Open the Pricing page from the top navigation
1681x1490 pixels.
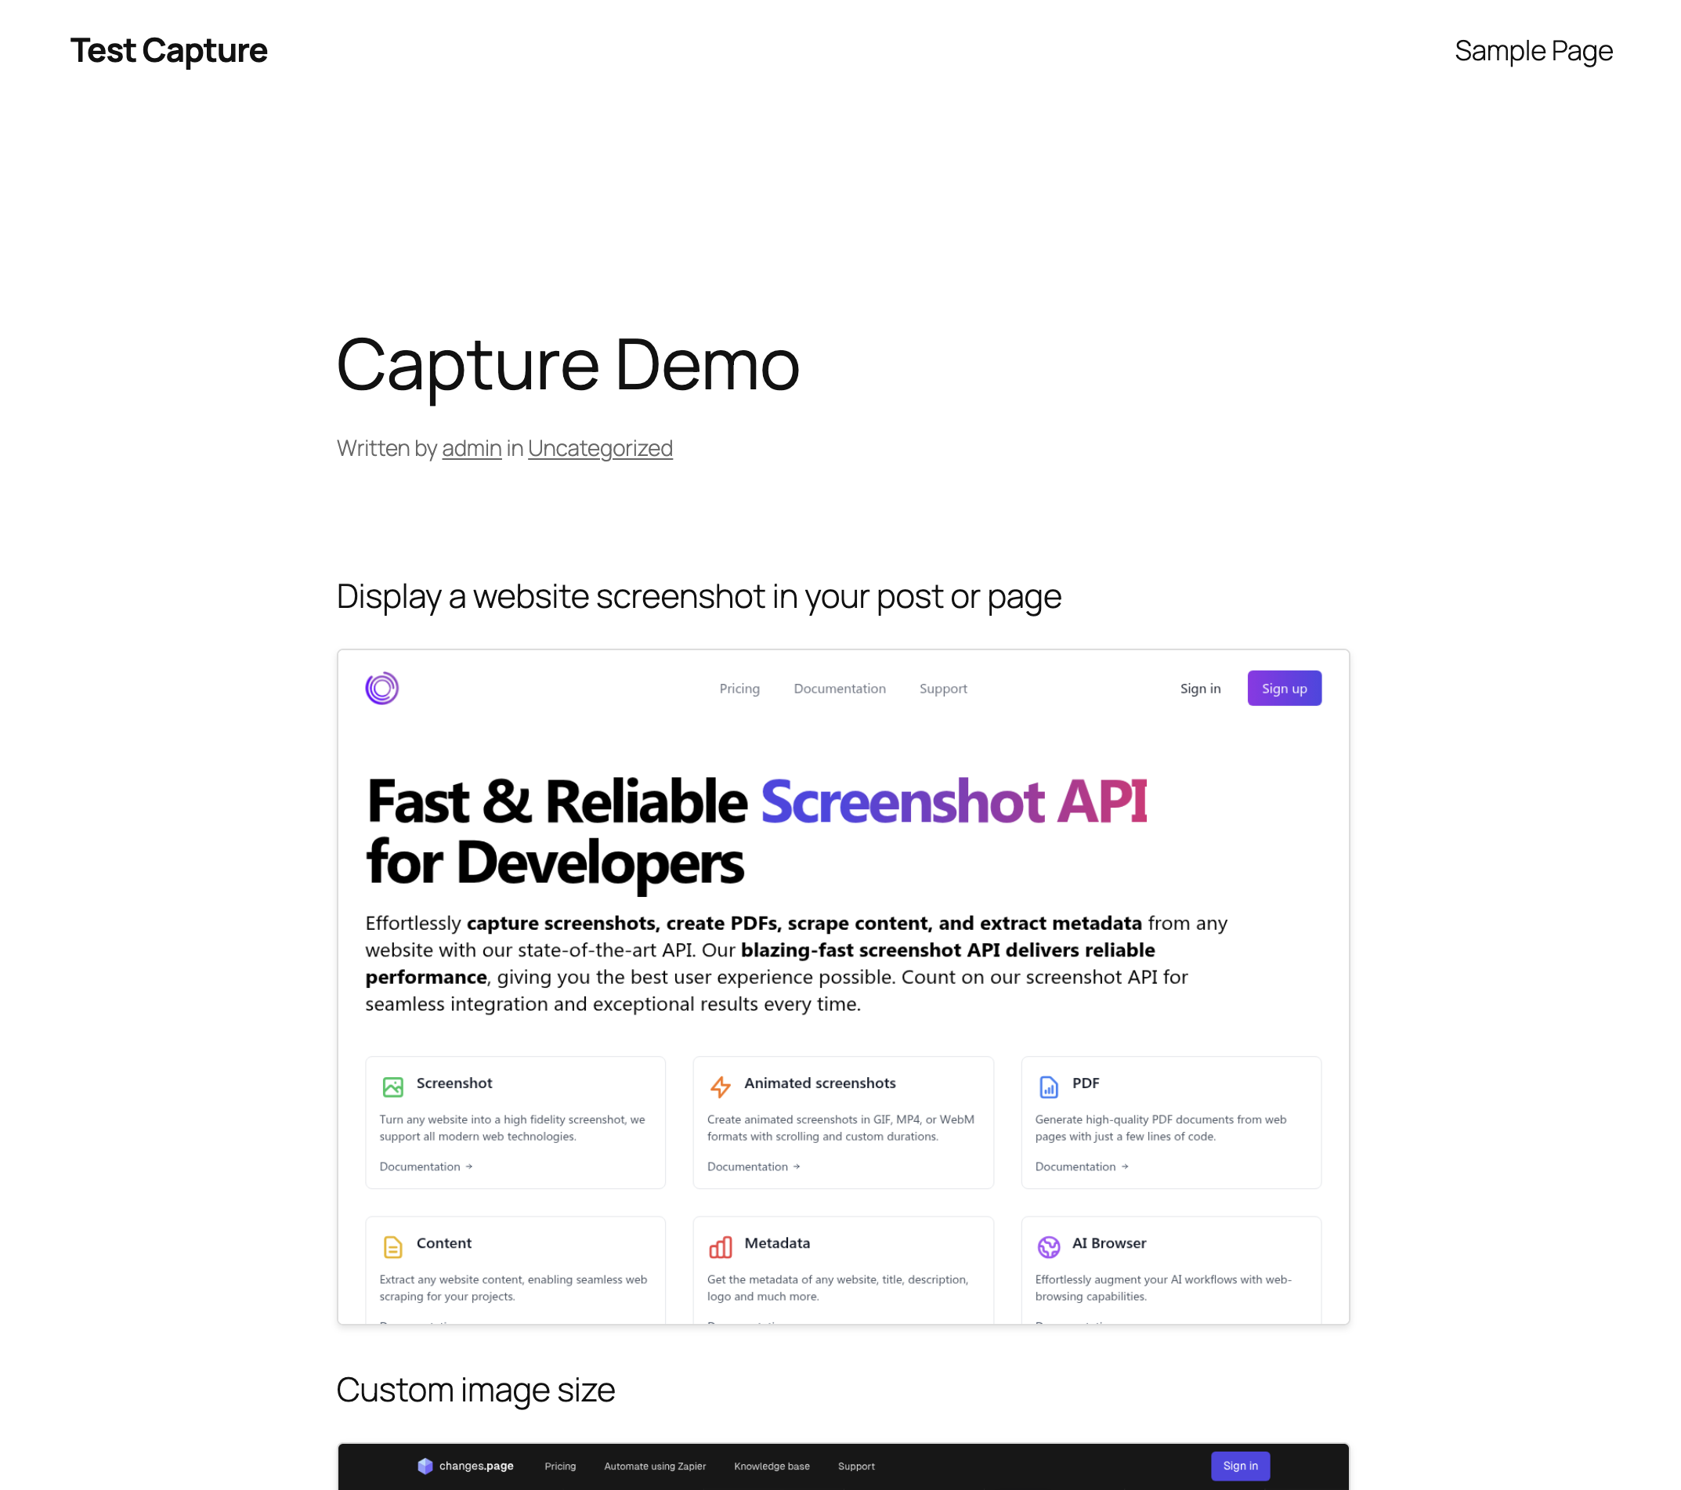(x=739, y=689)
